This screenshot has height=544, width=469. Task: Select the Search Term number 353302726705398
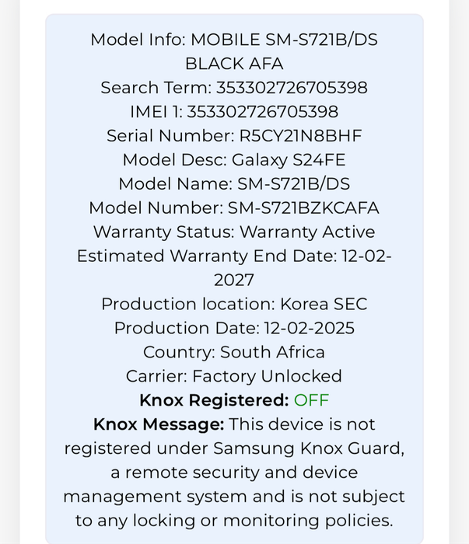click(292, 88)
